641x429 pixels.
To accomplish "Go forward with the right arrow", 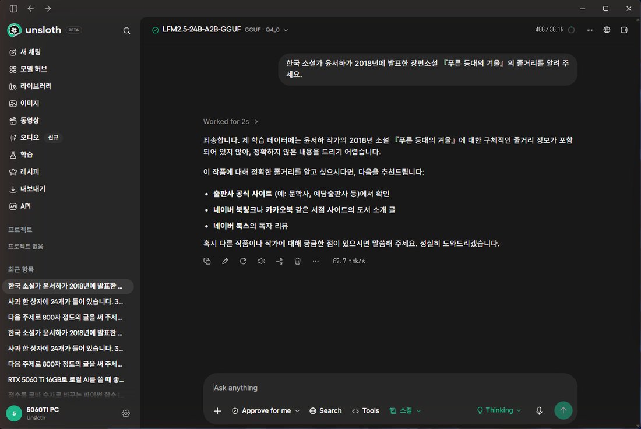I will (x=48, y=9).
